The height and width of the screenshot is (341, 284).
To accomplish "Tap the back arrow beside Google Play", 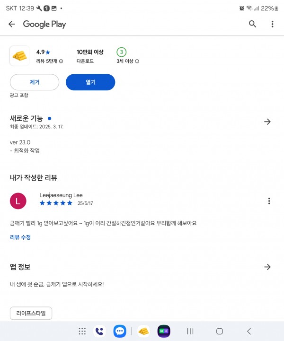I will (11, 24).
